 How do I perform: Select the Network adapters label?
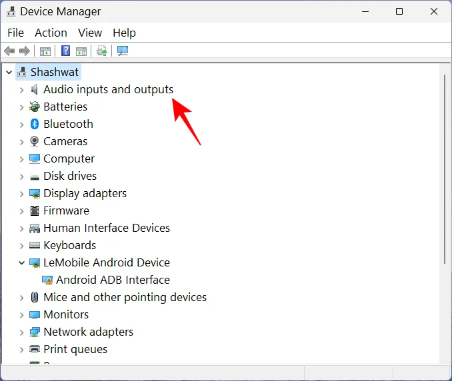pyautogui.click(x=89, y=332)
